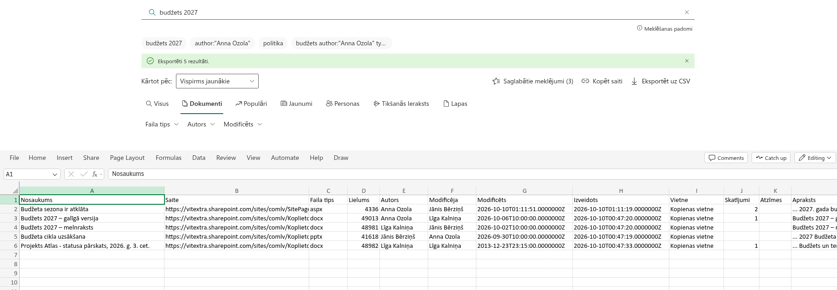The width and height of the screenshot is (837, 290).
Task: Click the Catch up button
Action: point(771,158)
